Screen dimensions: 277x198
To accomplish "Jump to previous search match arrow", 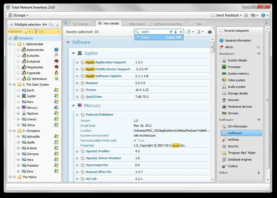I will [x=171, y=32].
